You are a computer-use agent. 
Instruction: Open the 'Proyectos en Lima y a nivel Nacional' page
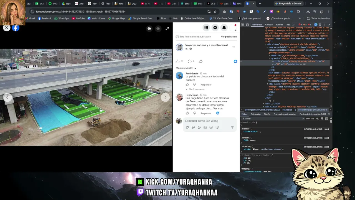click(206, 45)
